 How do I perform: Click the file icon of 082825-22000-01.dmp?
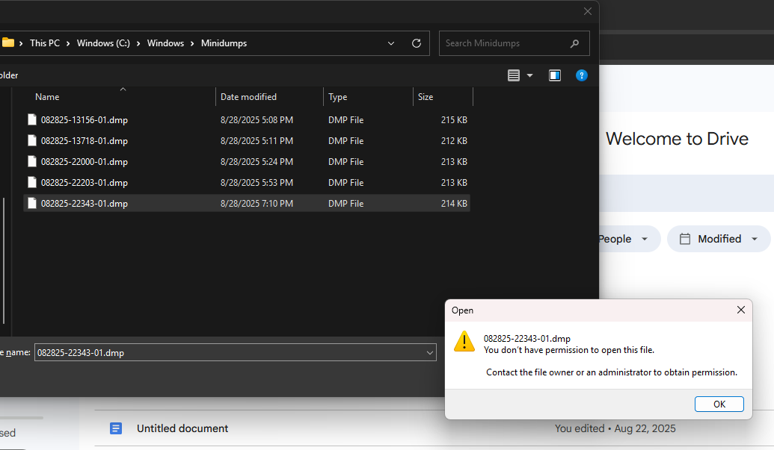(32, 161)
